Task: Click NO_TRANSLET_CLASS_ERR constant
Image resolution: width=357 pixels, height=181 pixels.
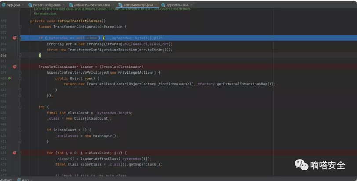Action: tap(146, 44)
